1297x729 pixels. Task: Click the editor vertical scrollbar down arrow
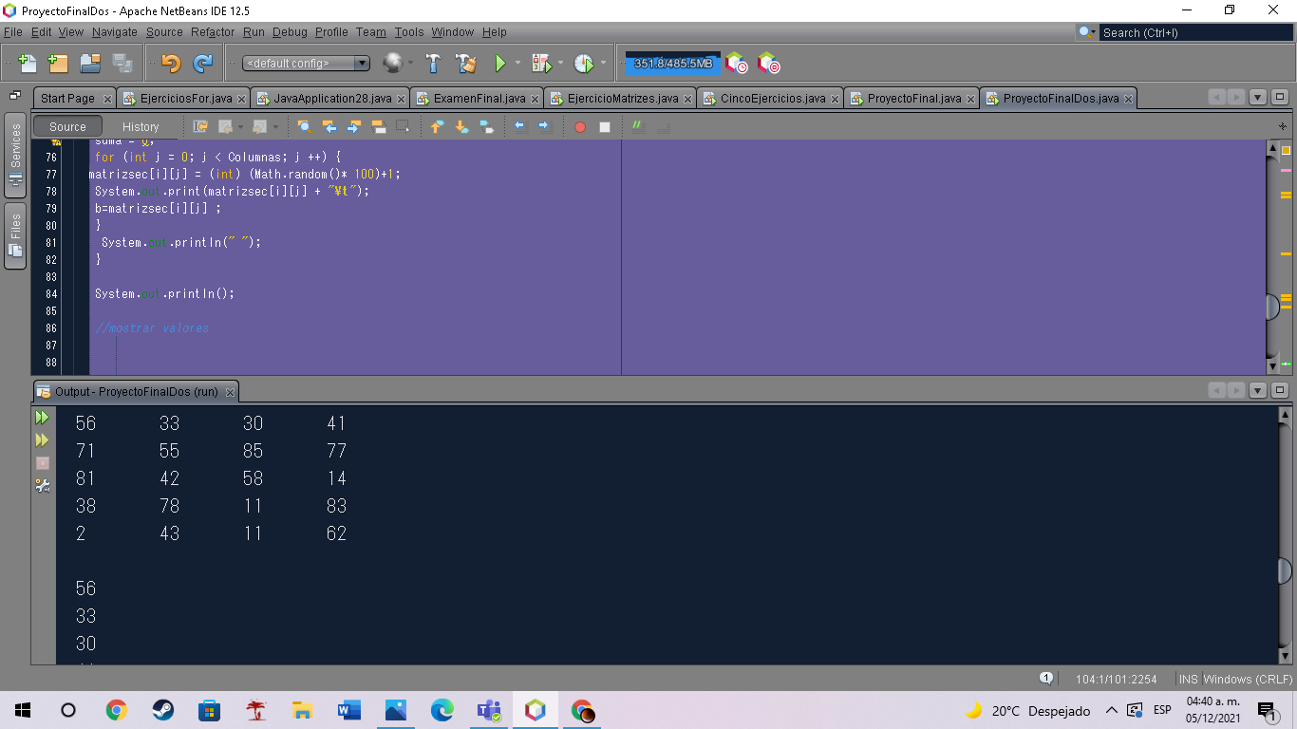click(1273, 366)
